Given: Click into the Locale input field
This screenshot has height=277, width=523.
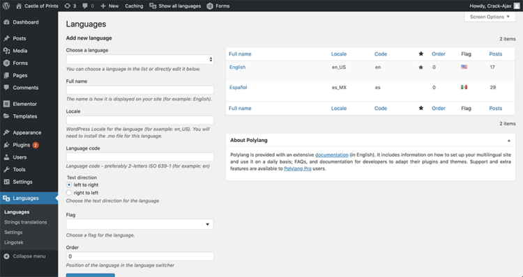Looking at the screenshot, I should pyautogui.click(x=139, y=120).
